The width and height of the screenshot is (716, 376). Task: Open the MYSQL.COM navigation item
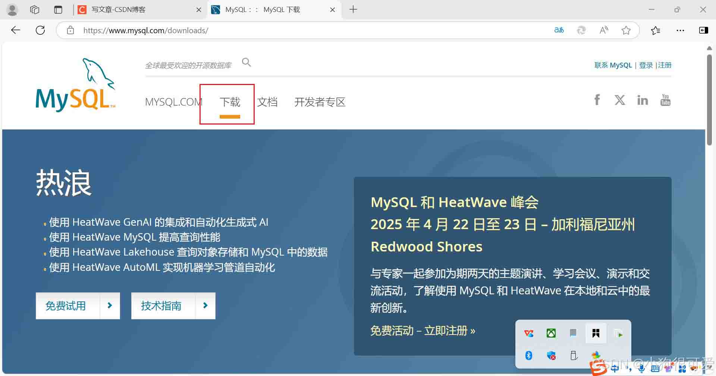pos(173,102)
